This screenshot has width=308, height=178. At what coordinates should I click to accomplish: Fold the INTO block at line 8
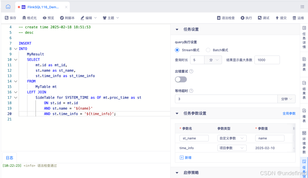(x=16, y=49)
